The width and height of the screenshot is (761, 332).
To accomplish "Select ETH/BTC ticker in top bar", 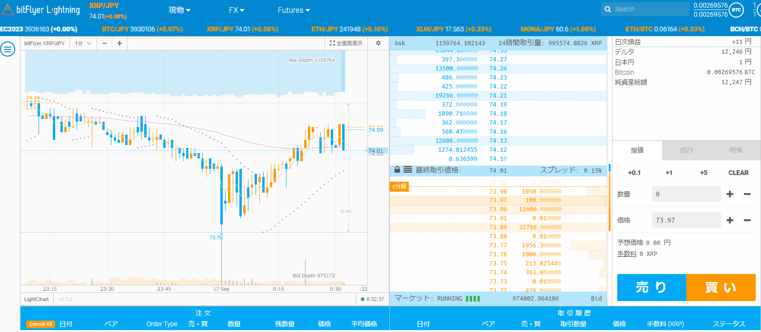I will click(x=665, y=29).
